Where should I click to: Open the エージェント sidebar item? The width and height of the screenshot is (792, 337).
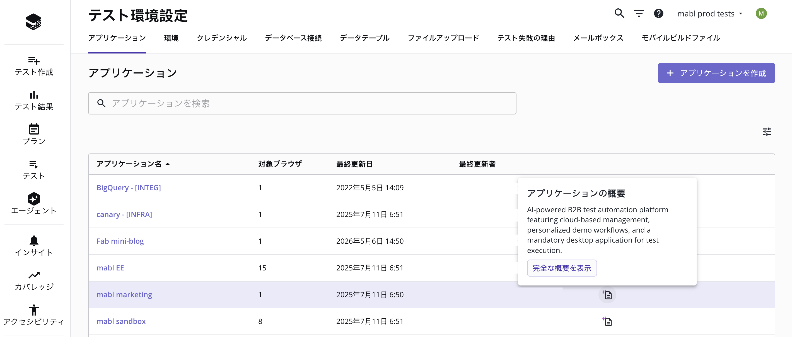tap(34, 204)
